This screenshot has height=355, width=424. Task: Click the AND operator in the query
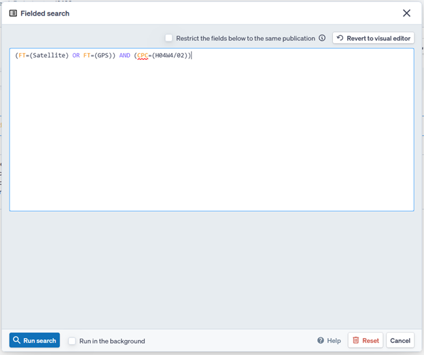pos(124,56)
